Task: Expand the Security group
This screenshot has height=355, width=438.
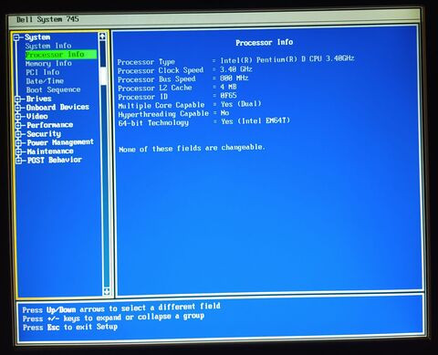Action: coord(18,134)
